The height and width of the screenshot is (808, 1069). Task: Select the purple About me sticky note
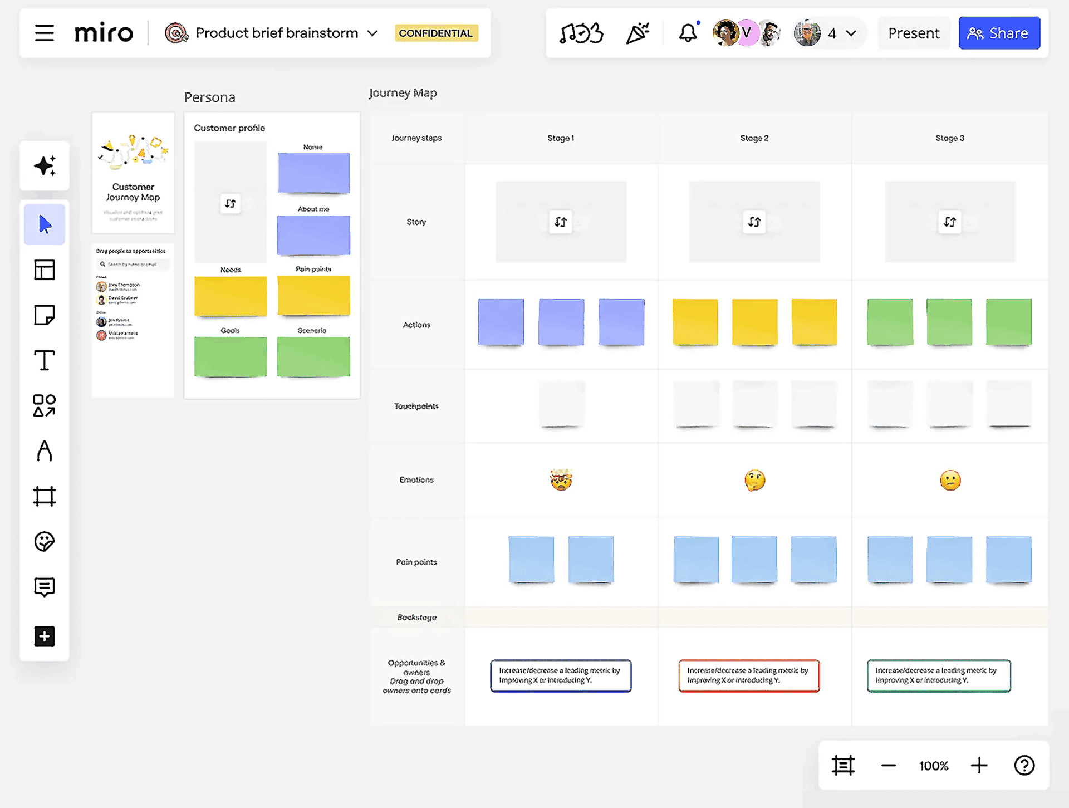[313, 236]
